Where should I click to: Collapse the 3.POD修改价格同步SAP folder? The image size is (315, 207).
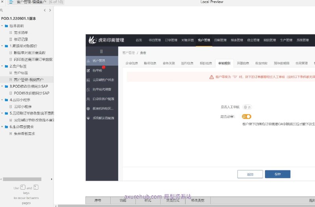(2, 86)
